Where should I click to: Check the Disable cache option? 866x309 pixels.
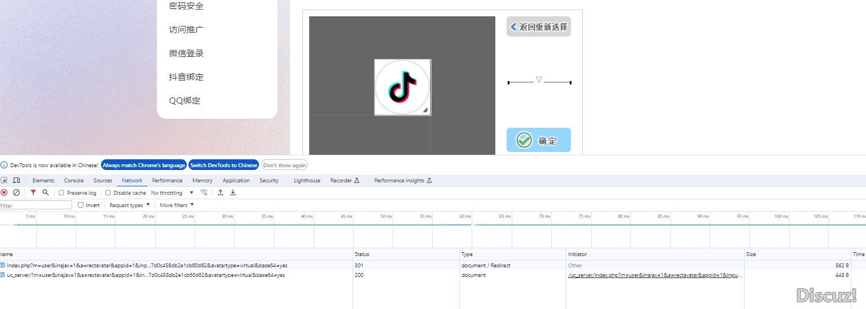[x=108, y=193]
